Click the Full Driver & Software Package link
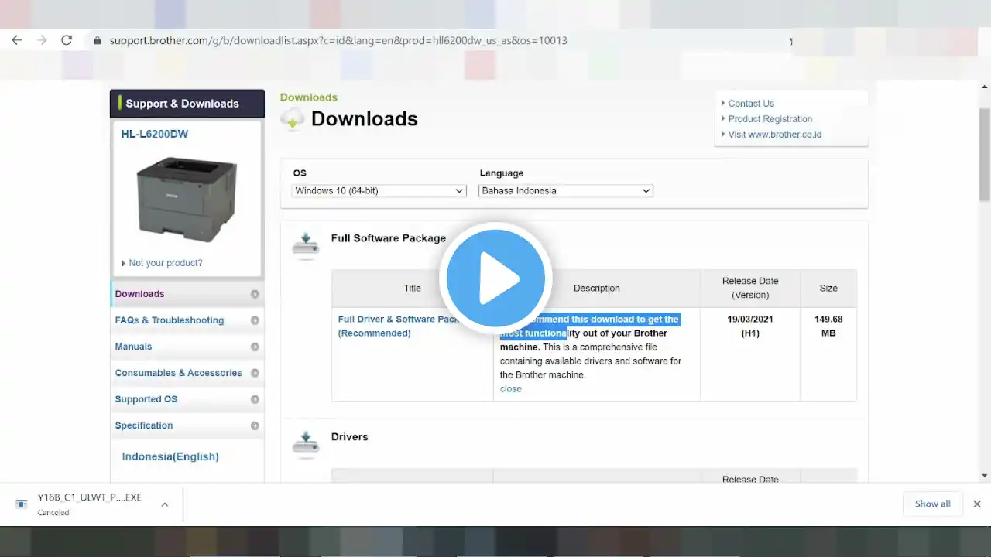 coord(399,326)
